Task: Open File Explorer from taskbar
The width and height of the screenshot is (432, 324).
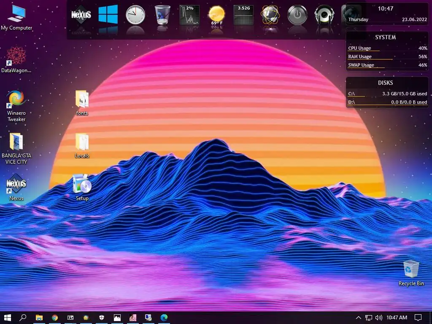Action: 39,318
